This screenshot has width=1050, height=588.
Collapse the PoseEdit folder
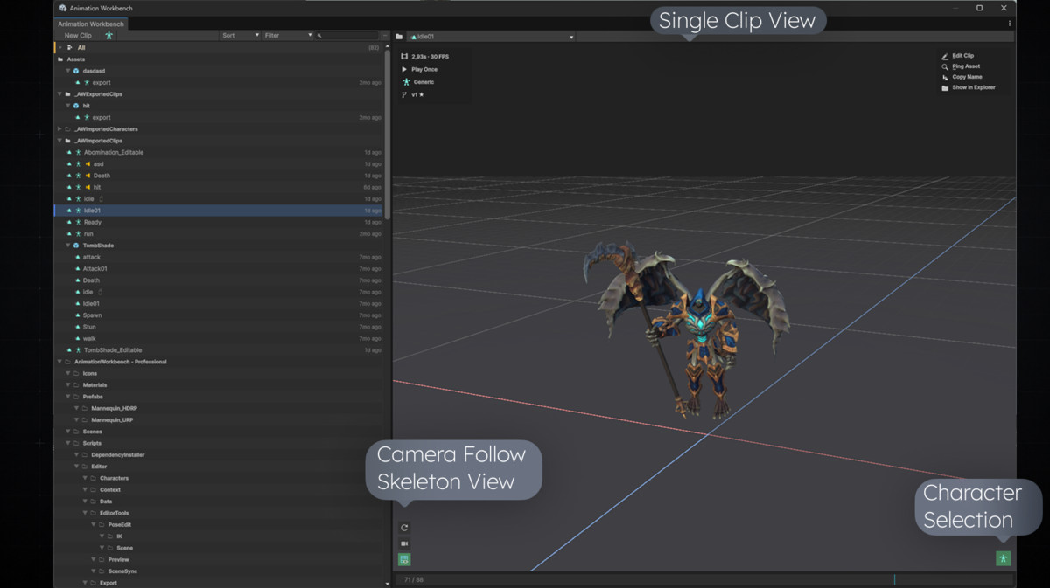(x=94, y=524)
